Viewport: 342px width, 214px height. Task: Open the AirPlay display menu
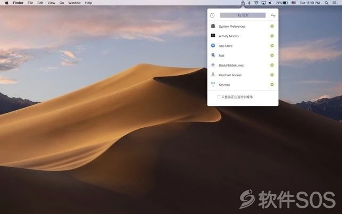click(263, 3)
